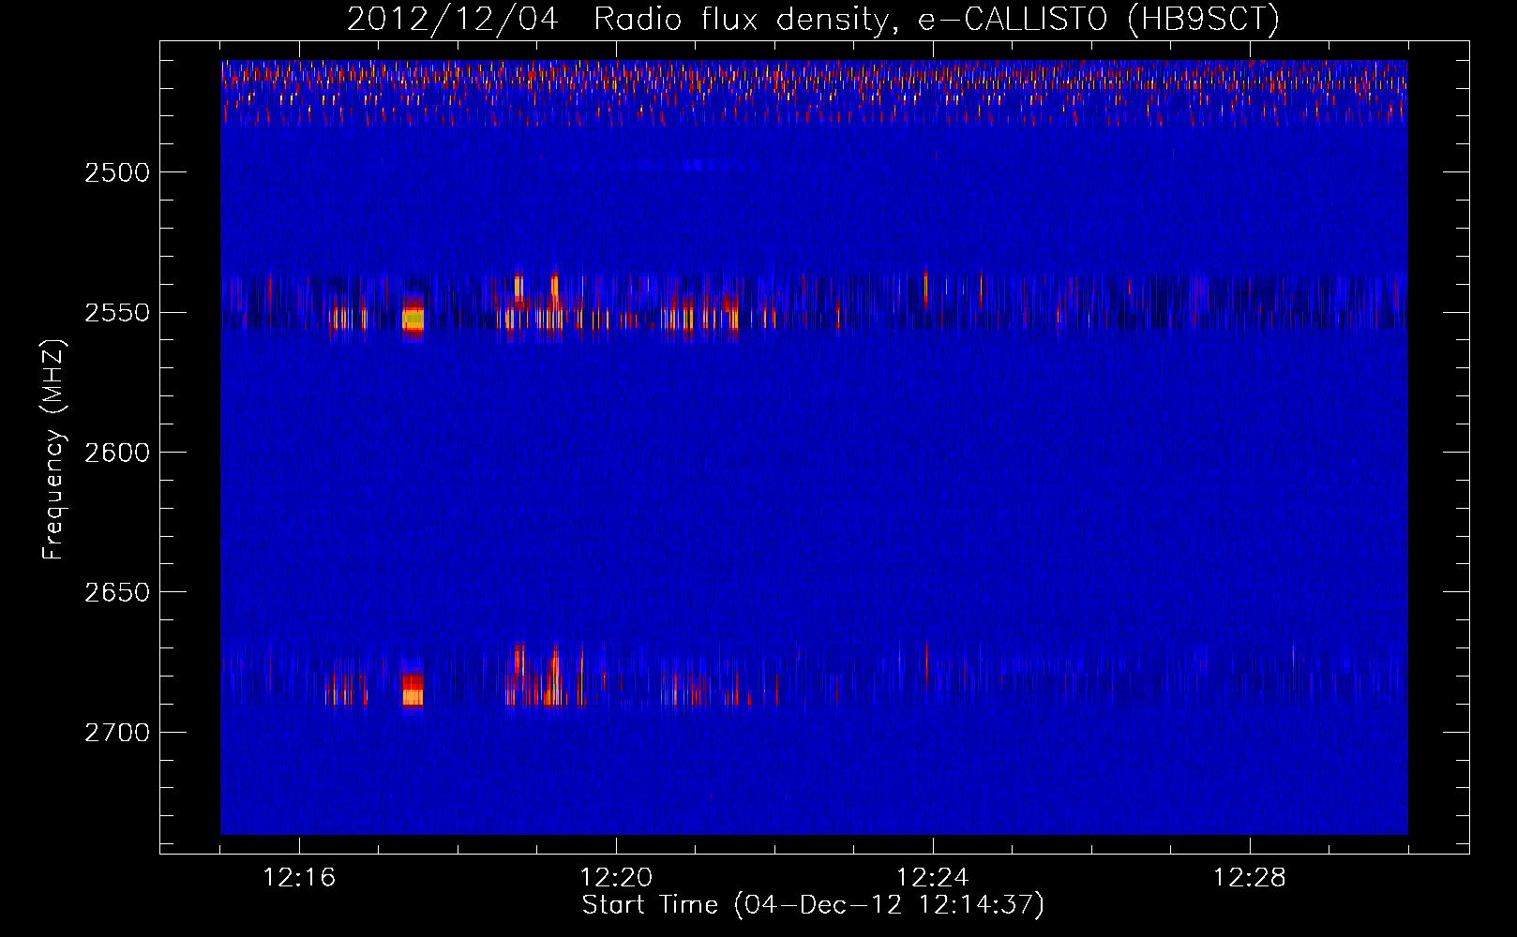
Task: Click the 2550 frequency tick label
Action: click(x=117, y=313)
